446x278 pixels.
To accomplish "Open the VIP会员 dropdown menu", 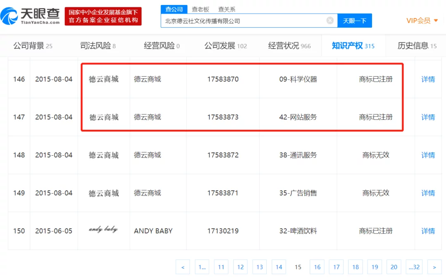I will pyautogui.click(x=422, y=21).
